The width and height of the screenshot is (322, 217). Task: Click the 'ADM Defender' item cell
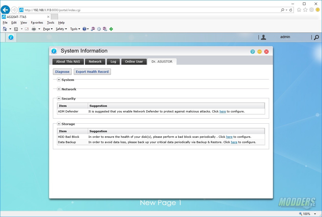[x=72, y=111]
